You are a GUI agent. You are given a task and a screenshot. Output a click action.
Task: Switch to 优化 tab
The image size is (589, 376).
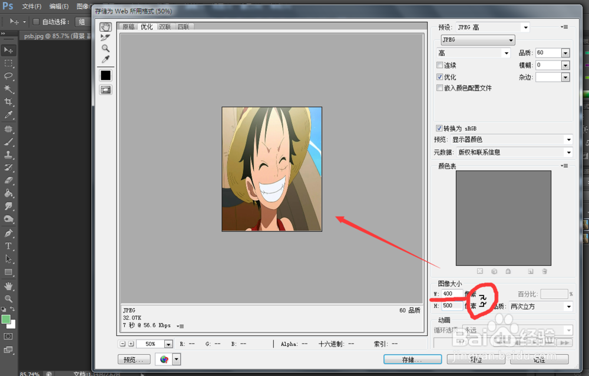pos(147,26)
